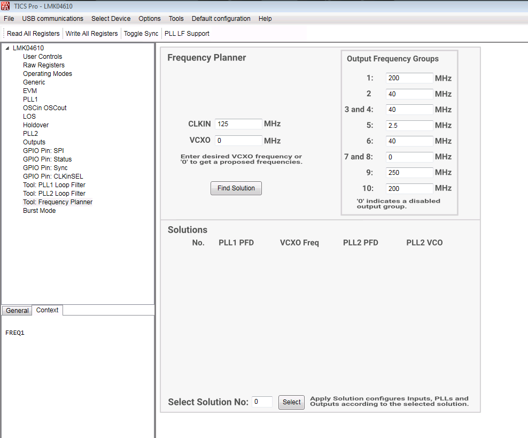
Task: Select Burst Mode in the tree
Action: (x=40, y=211)
